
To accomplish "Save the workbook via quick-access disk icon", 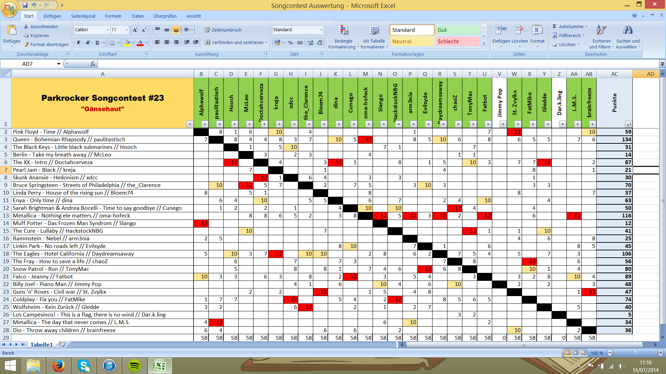I will click(x=25, y=5).
